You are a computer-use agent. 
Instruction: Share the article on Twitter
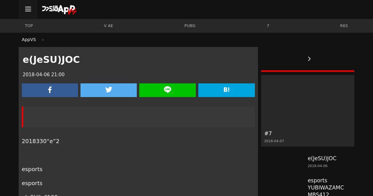(x=108, y=90)
